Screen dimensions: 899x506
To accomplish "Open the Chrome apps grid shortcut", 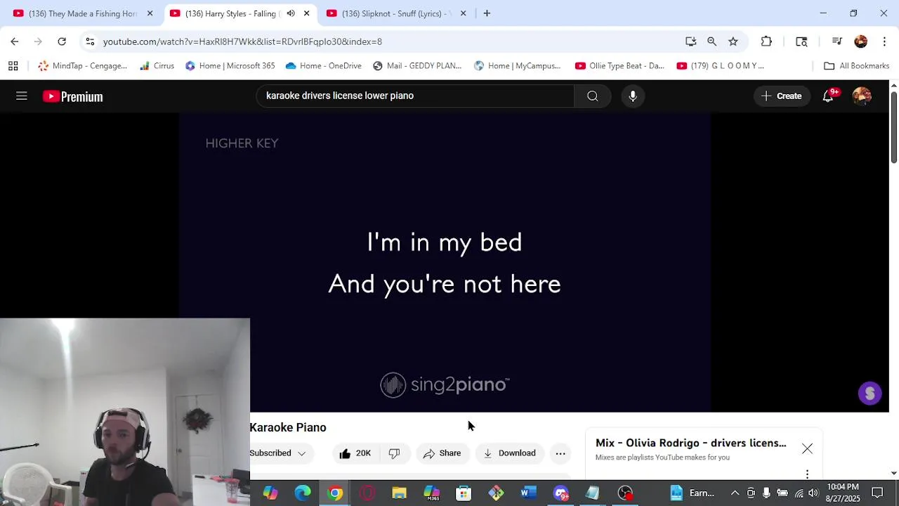I will (13, 66).
